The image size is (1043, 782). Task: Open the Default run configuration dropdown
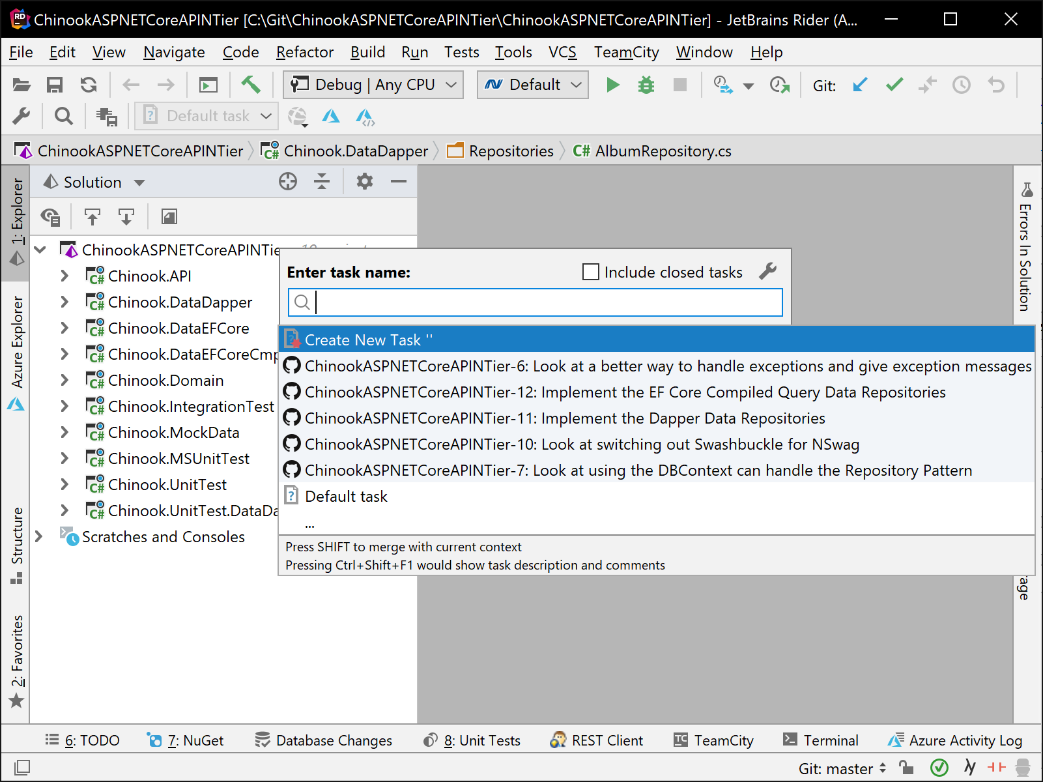pos(533,85)
